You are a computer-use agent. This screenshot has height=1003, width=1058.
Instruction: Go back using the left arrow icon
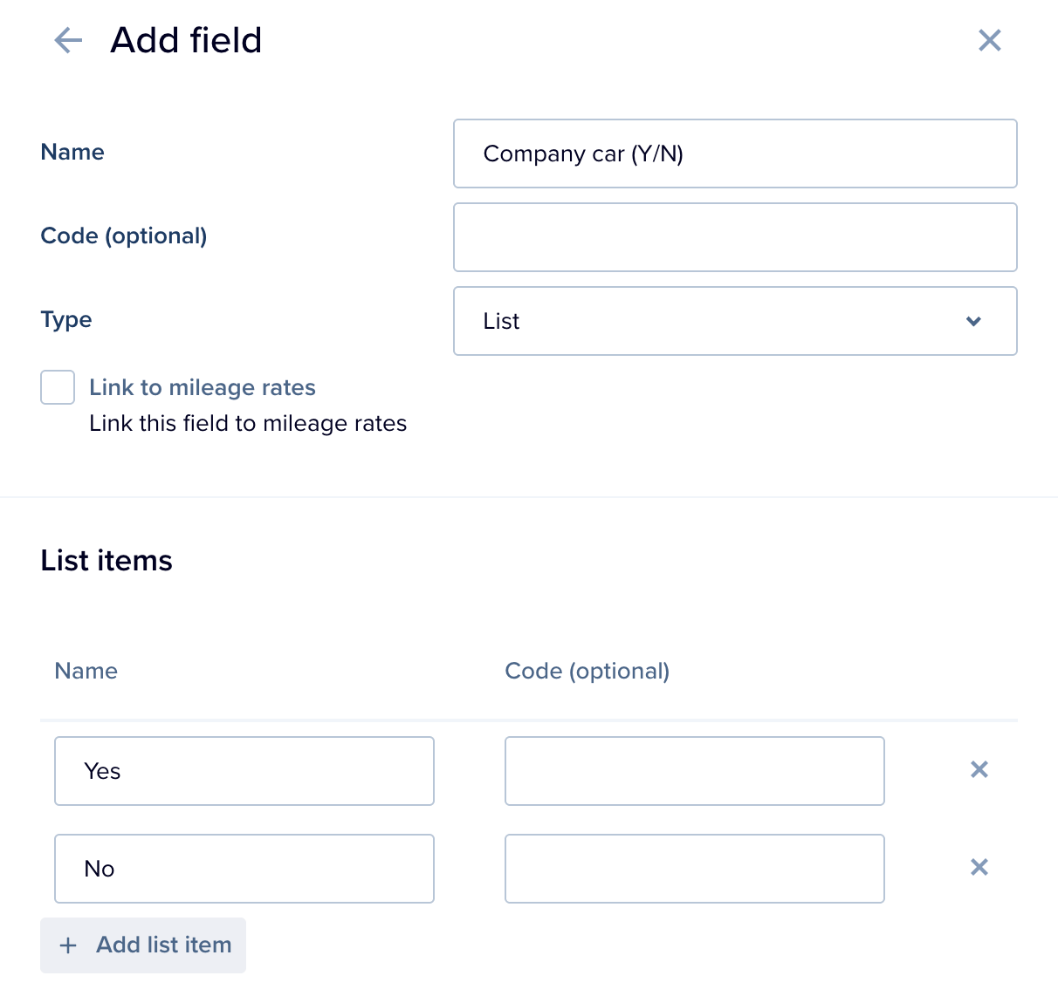tap(68, 40)
